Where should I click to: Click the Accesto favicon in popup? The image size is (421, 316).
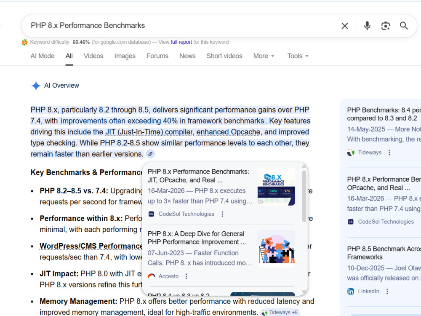point(151,276)
